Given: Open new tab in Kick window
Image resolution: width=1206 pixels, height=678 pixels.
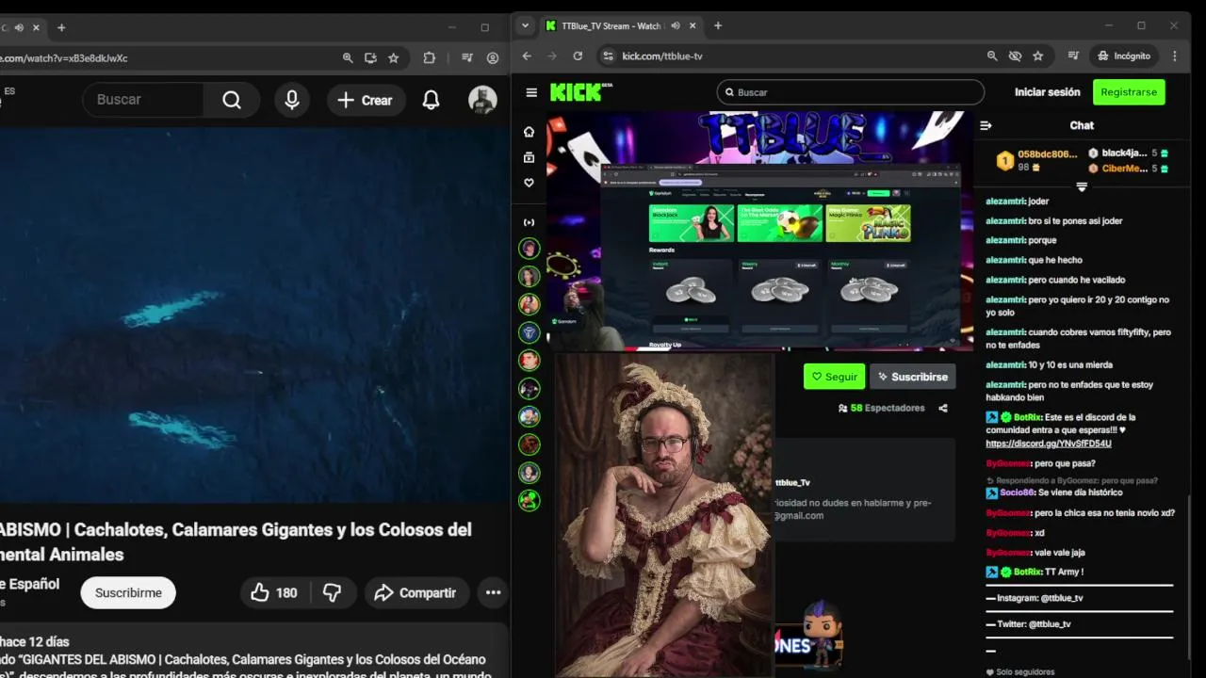Looking at the screenshot, I should pos(718,25).
